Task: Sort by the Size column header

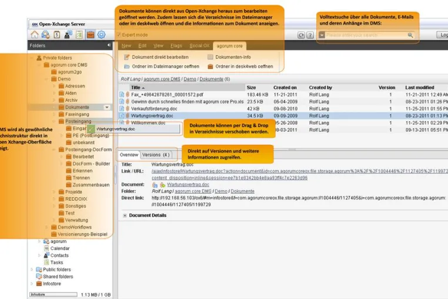Action: coord(251,88)
